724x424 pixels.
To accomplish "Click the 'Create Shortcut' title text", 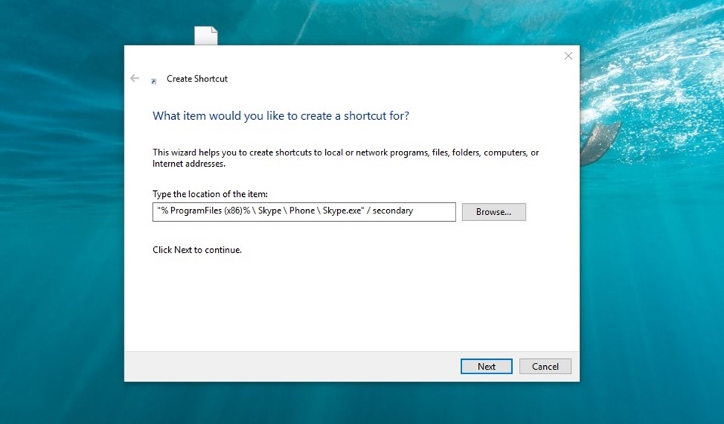I will 197,79.
